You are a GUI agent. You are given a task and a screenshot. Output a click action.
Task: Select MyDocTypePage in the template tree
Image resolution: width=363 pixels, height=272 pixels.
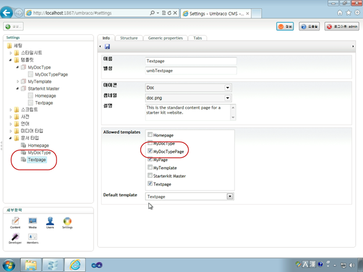[x=51, y=74]
